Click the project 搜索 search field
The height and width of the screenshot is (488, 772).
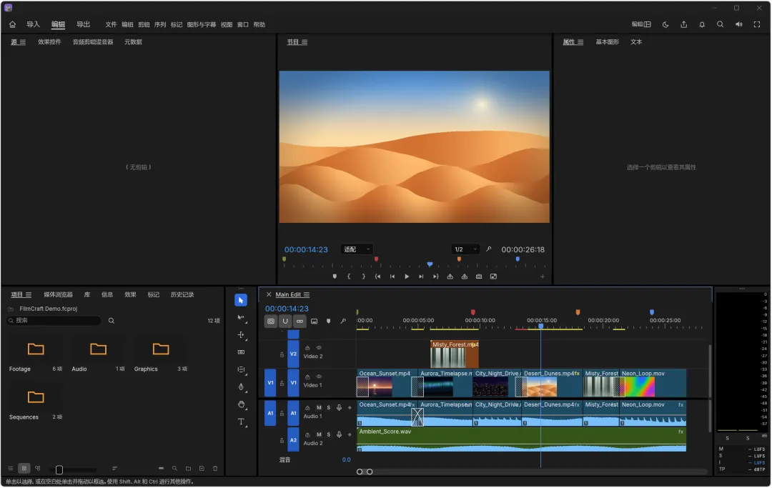point(54,321)
